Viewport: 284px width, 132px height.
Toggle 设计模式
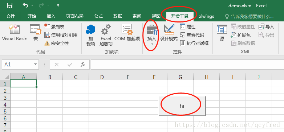pyautogui.click(x=169, y=33)
